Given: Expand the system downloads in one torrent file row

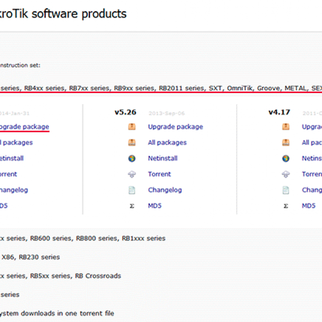Looking at the screenshot, I should [57, 313].
